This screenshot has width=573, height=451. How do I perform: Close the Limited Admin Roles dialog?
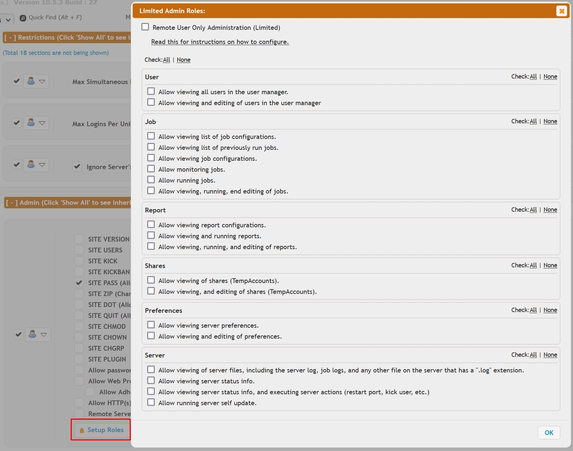point(562,11)
